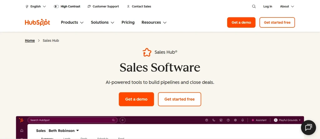Click the Search HubSpot field

pos(72,120)
